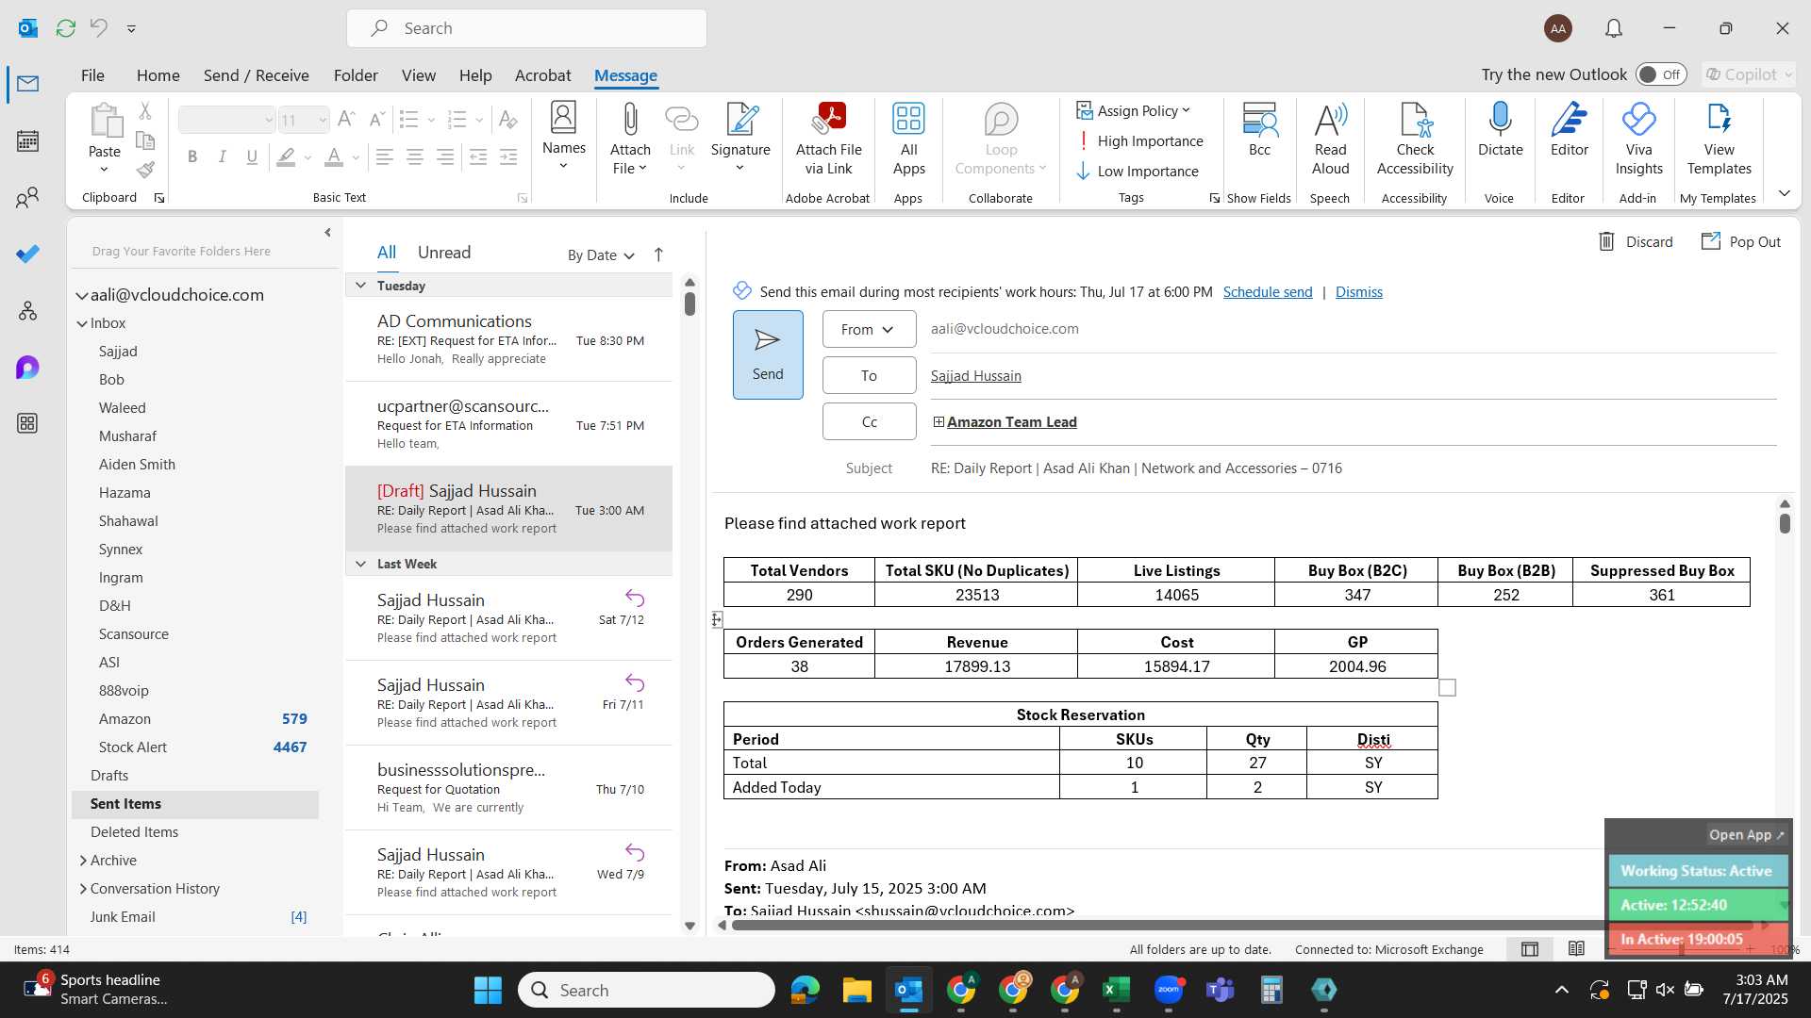This screenshot has width=1811, height=1018.
Task: Switch to the Send / Receive tab
Action: [256, 75]
